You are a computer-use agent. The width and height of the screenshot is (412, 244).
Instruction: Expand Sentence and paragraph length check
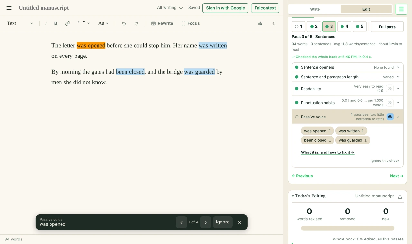point(347,77)
